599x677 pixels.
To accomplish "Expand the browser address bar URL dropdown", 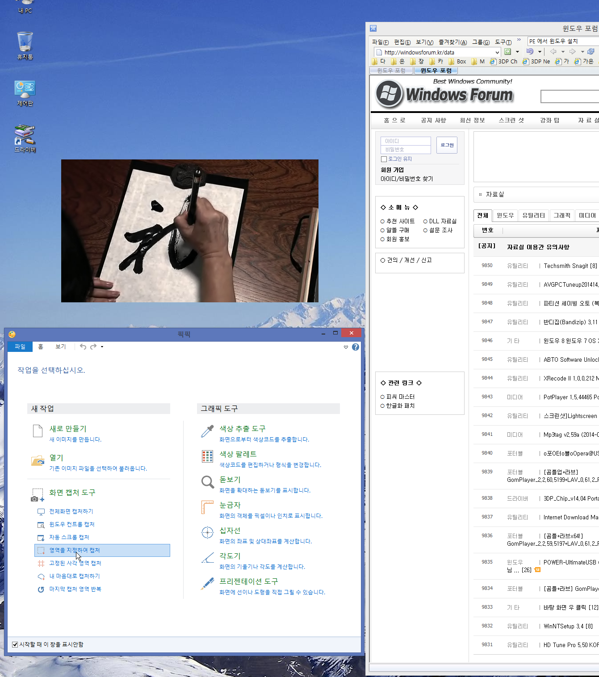I will (x=497, y=52).
